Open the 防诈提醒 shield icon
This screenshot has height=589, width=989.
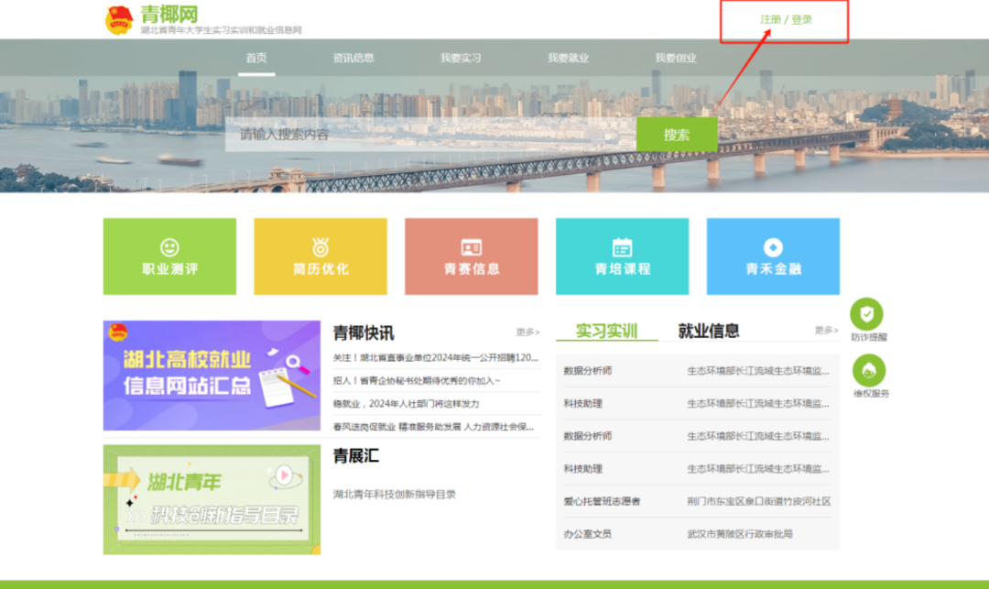point(866,313)
